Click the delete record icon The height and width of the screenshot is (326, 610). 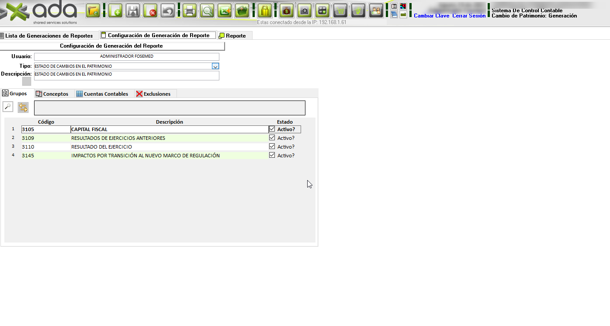tap(150, 10)
